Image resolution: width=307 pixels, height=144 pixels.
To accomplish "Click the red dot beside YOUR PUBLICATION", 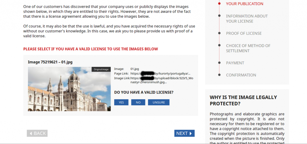I will 219,4.
